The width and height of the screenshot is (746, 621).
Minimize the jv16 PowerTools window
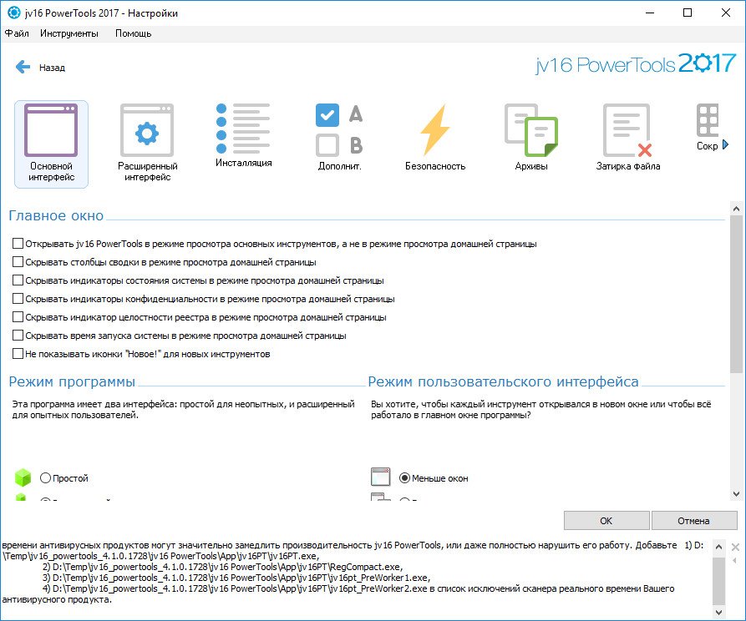click(650, 13)
